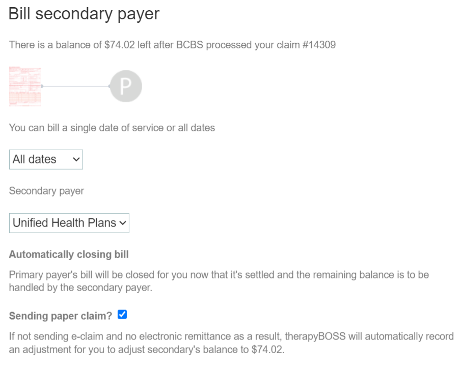Open the All dates dropdown
461x368 pixels.
[x=46, y=159]
